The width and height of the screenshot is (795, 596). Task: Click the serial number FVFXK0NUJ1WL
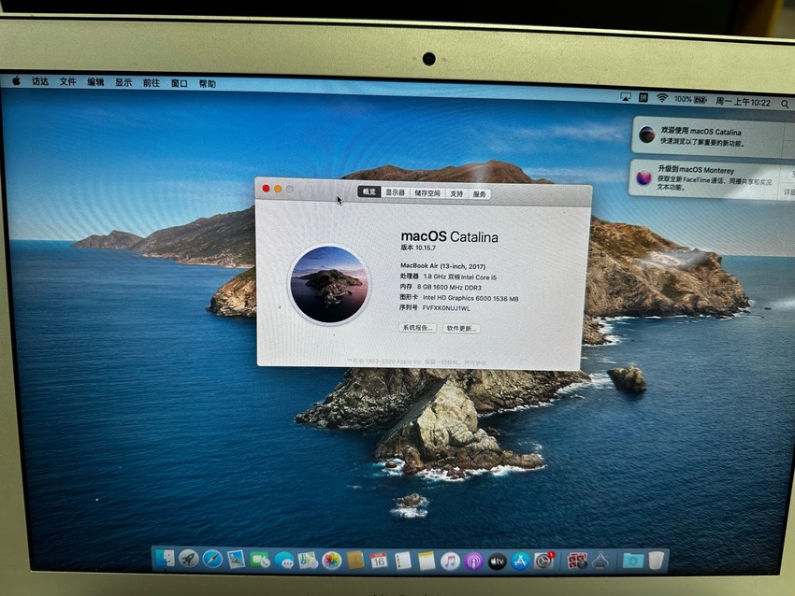pyautogui.click(x=446, y=308)
